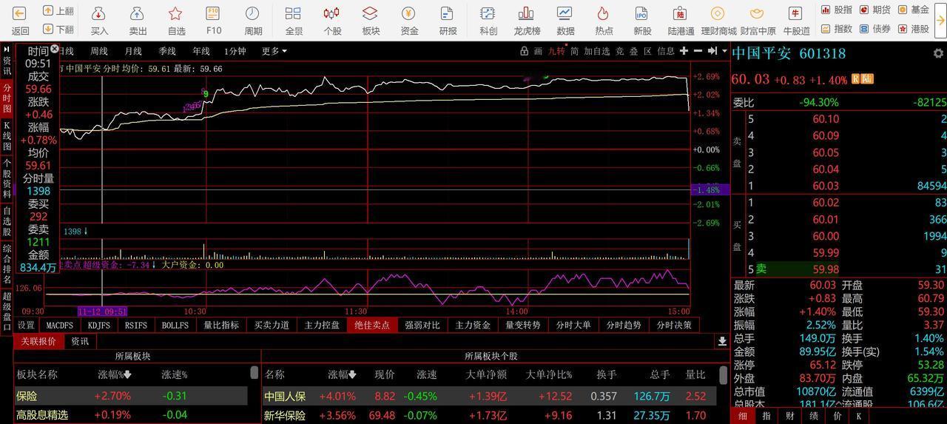Toggle 叠 overlay mode

(633, 51)
